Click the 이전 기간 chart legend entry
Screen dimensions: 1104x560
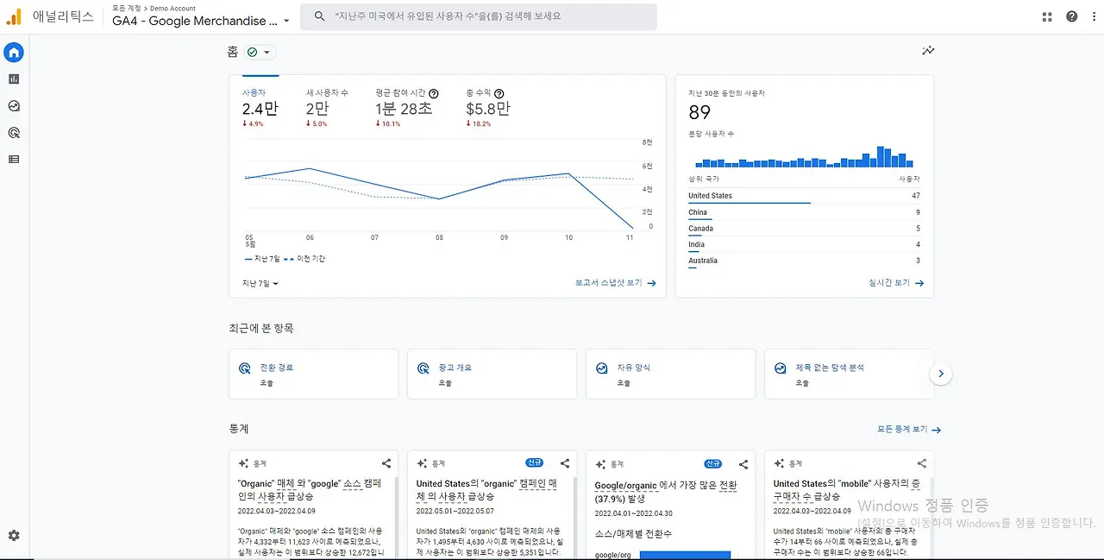(x=304, y=259)
